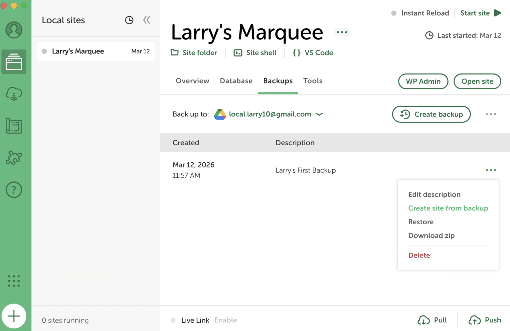Viewport: 510px width, 331px height.
Task: Start the site
Action: point(481,13)
